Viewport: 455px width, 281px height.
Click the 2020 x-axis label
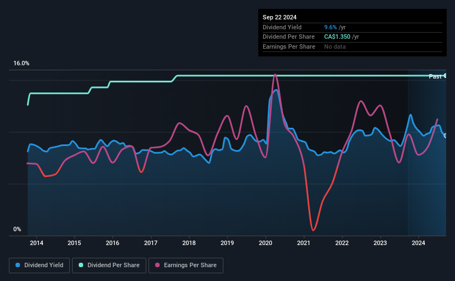(265, 243)
